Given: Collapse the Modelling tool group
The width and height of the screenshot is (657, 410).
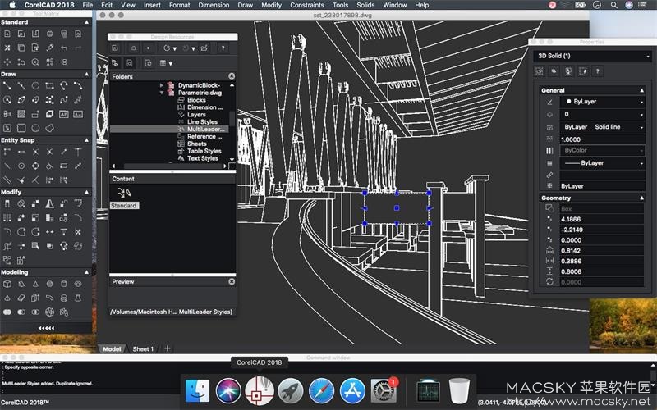Looking at the screenshot, I should [x=87, y=272].
